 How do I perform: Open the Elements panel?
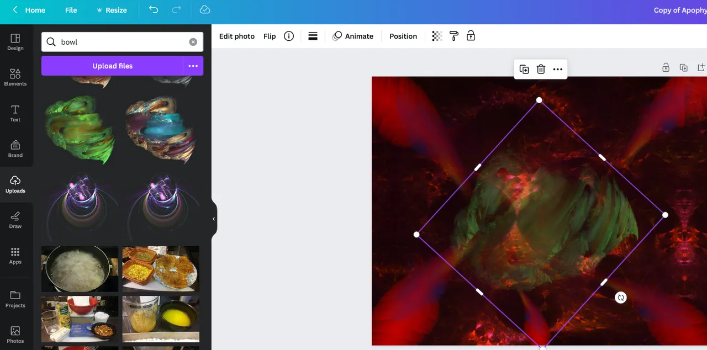point(15,77)
